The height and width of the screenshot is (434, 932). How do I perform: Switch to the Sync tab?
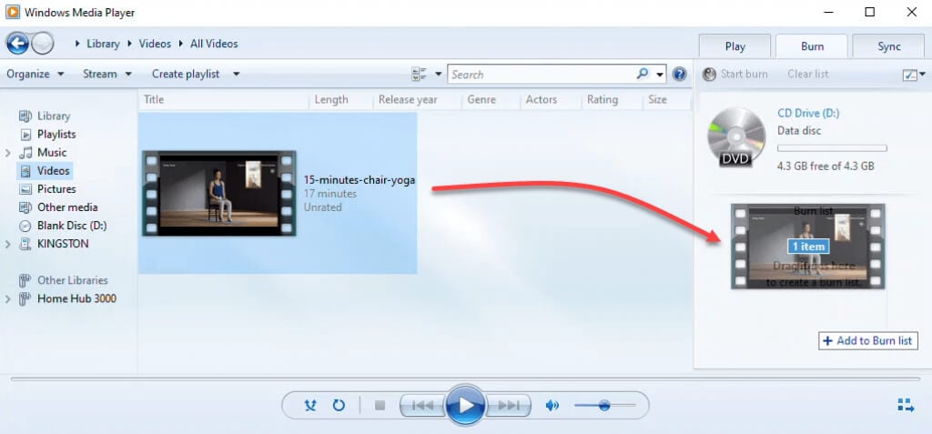tap(889, 46)
